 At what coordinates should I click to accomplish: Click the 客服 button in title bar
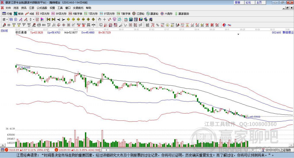click(239, 2)
